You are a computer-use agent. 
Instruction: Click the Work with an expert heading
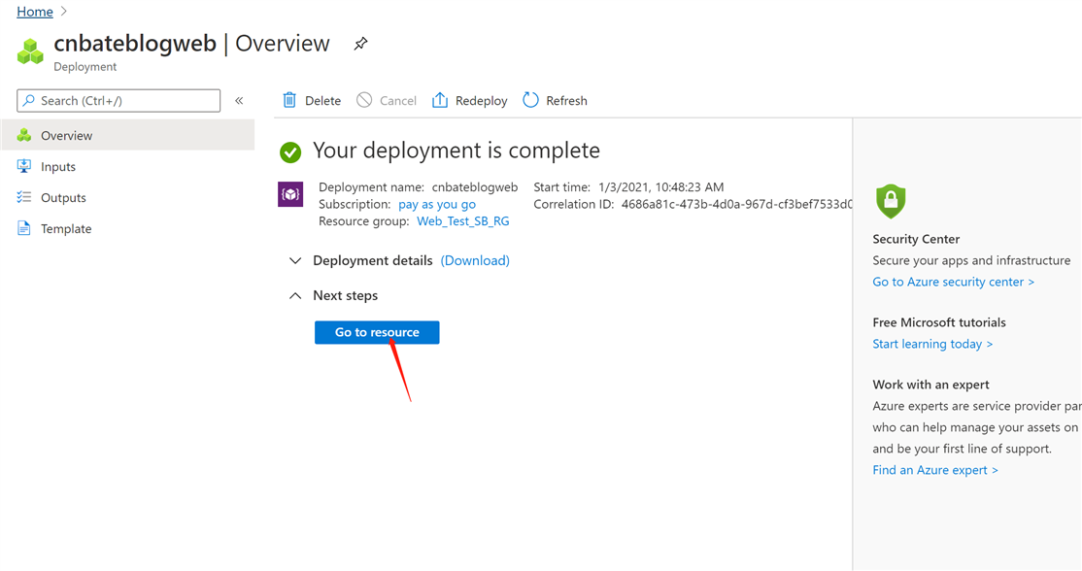pyautogui.click(x=930, y=385)
